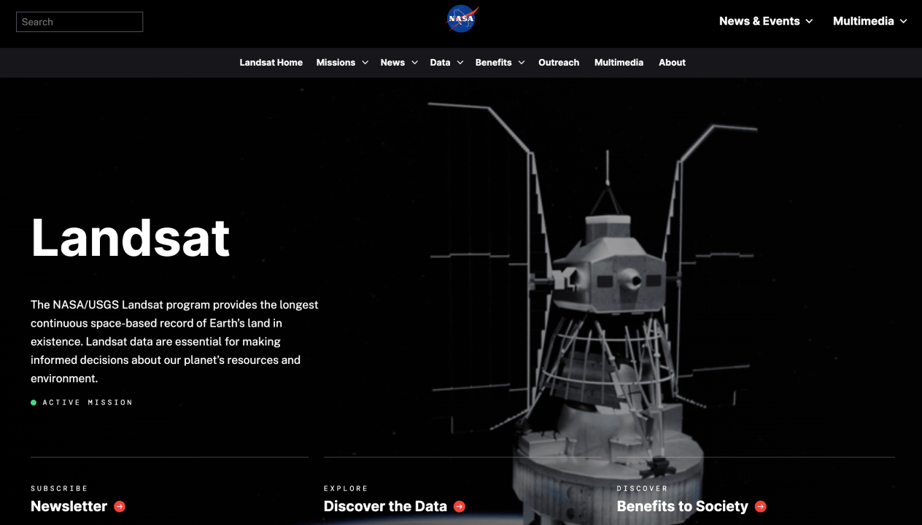This screenshot has height=525, width=922.
Task: Select Multimedia in the Landsat nav bar
Action: (x=619, y=63)
